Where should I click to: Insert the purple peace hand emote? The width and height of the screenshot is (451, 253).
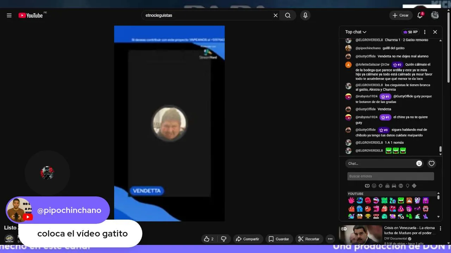(426, 216)
